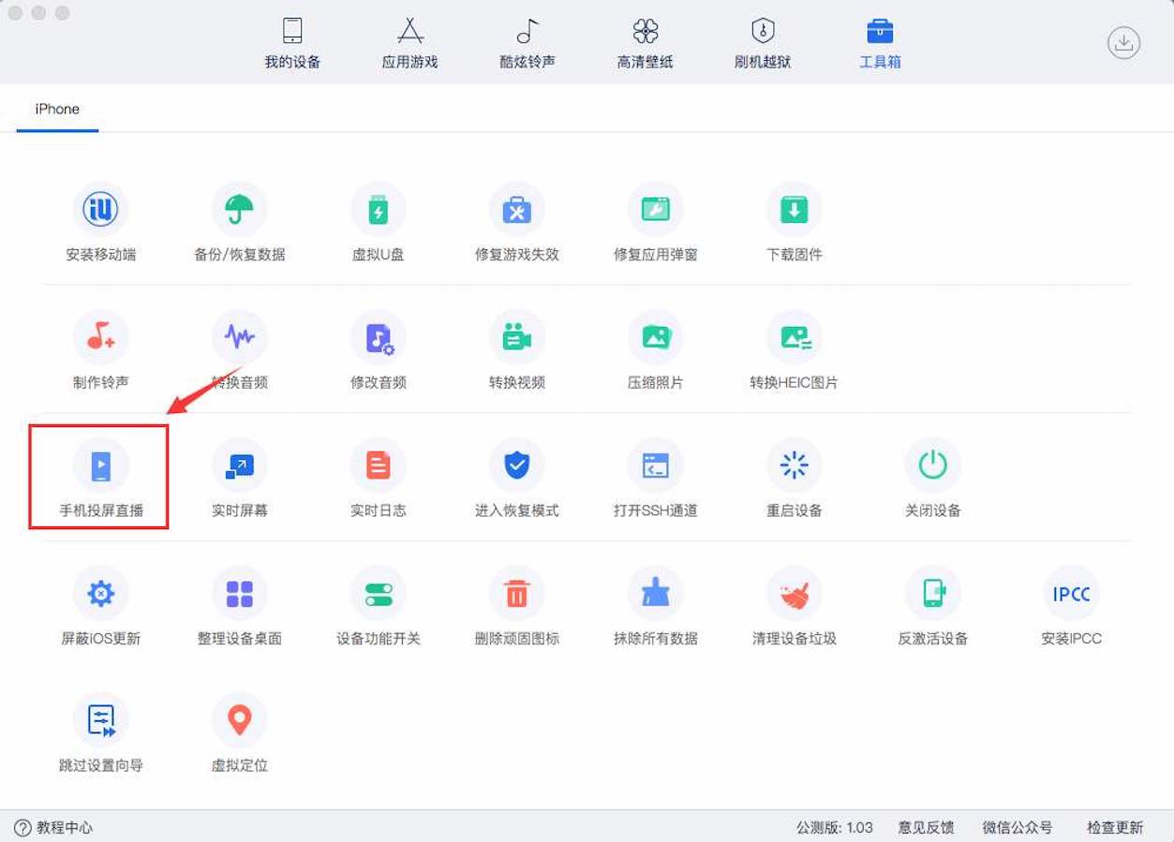This screenshot has width=1174, height=842.
Task: Open the 手机投屏直播 screen casting tool
Action: click(x=100, y=465)
